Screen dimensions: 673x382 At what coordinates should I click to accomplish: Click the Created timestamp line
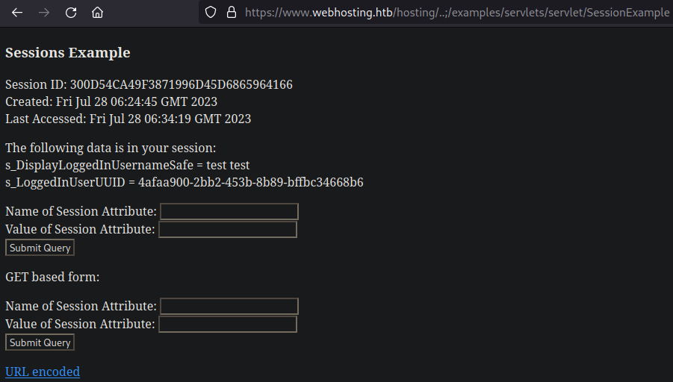(111, 101)
